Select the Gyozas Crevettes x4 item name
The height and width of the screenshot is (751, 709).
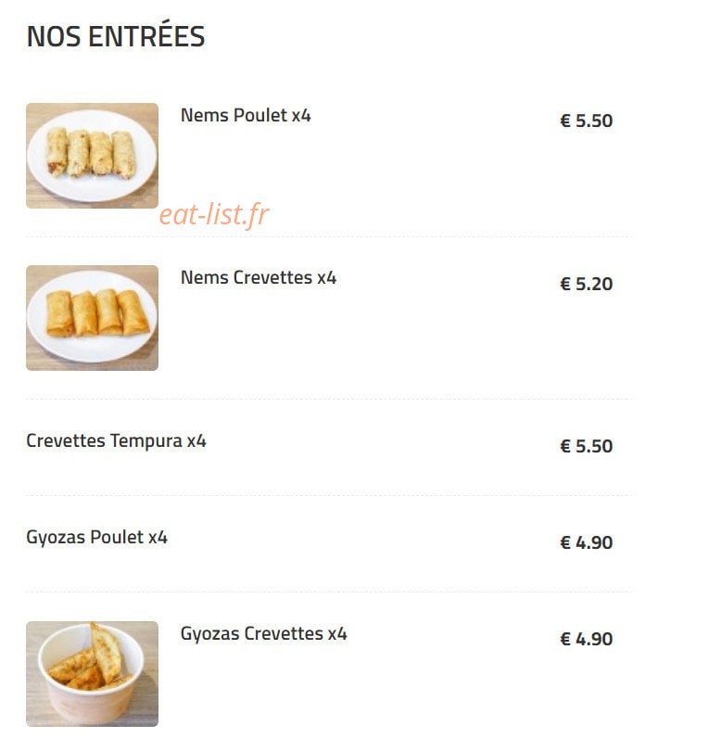pos(264,633)
